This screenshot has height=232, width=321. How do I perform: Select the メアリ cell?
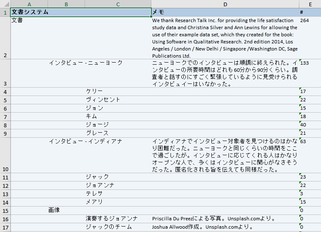[x=118, y=202]
